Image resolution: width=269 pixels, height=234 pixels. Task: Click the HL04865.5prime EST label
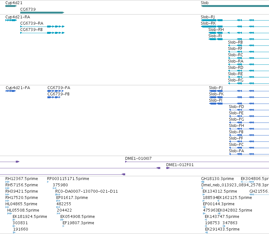click(x=21, y=204)
